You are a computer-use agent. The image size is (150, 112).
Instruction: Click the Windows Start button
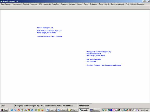pyautogui.click(x=4, y=110)
